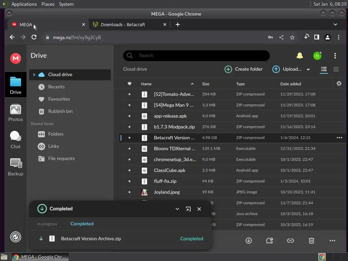Image resolution: width=348 pixels, height=261 pixels.
Task: Switch to the MEGA browser tab
Action: 48,24
